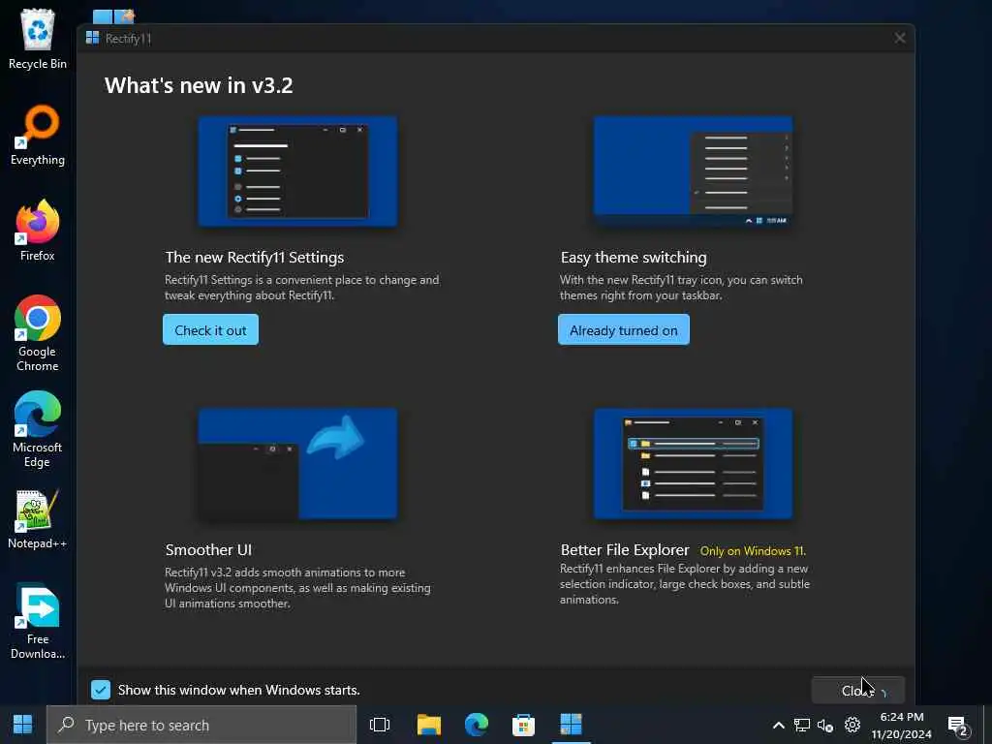Viewport: 992px width, 744px height.
Task: Click the Smoother UI preview image
Action: (297, 464)
